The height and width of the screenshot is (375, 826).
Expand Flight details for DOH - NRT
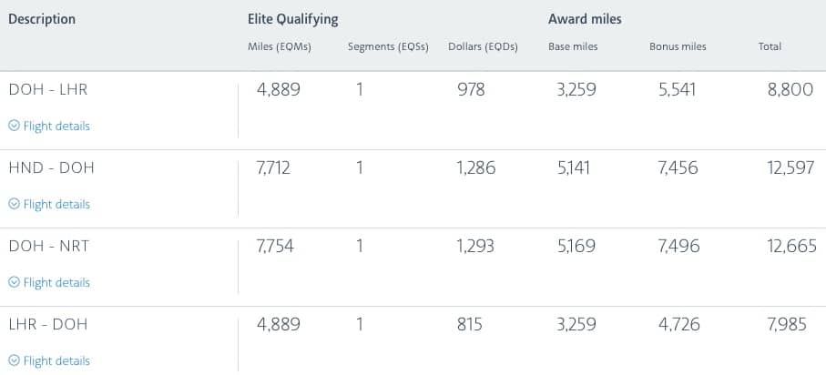[49, 282]
